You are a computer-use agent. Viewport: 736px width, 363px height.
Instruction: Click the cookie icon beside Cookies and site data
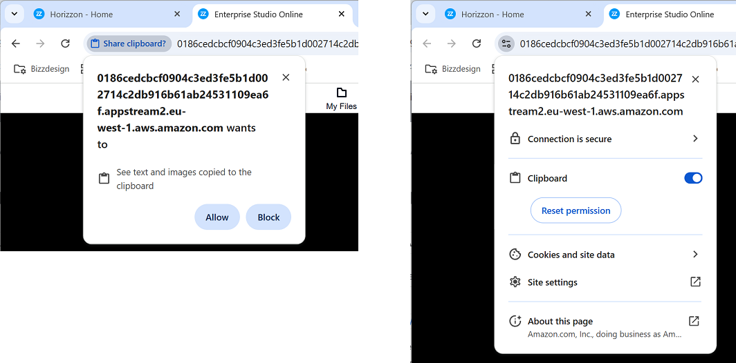click(x=515, y=255)
